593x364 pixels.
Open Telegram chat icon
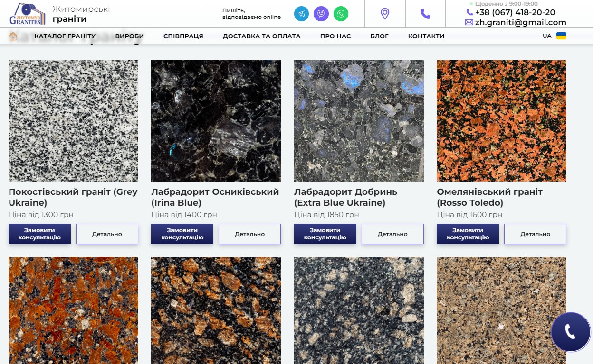click(301, 14)
